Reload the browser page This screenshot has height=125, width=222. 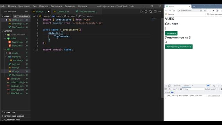[174, 11]
